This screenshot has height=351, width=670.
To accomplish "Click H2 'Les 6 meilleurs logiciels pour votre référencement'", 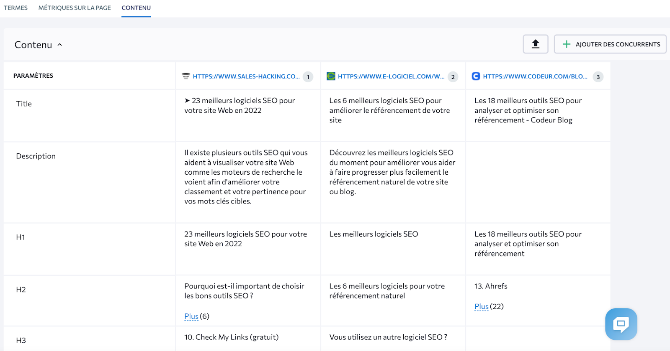I will 387,291.
